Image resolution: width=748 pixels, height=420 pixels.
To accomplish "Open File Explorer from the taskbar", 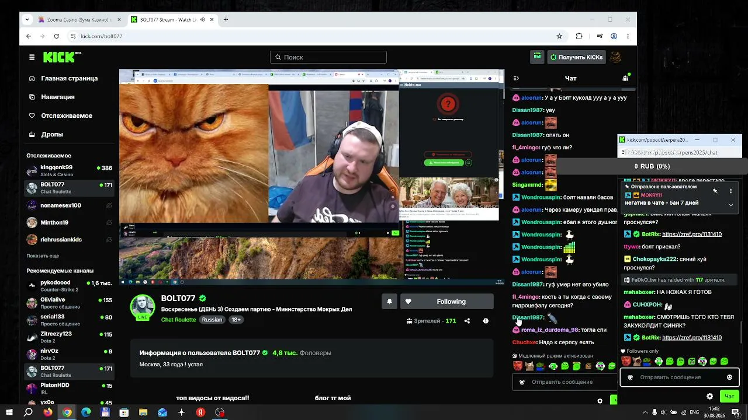I will point(143,412).
